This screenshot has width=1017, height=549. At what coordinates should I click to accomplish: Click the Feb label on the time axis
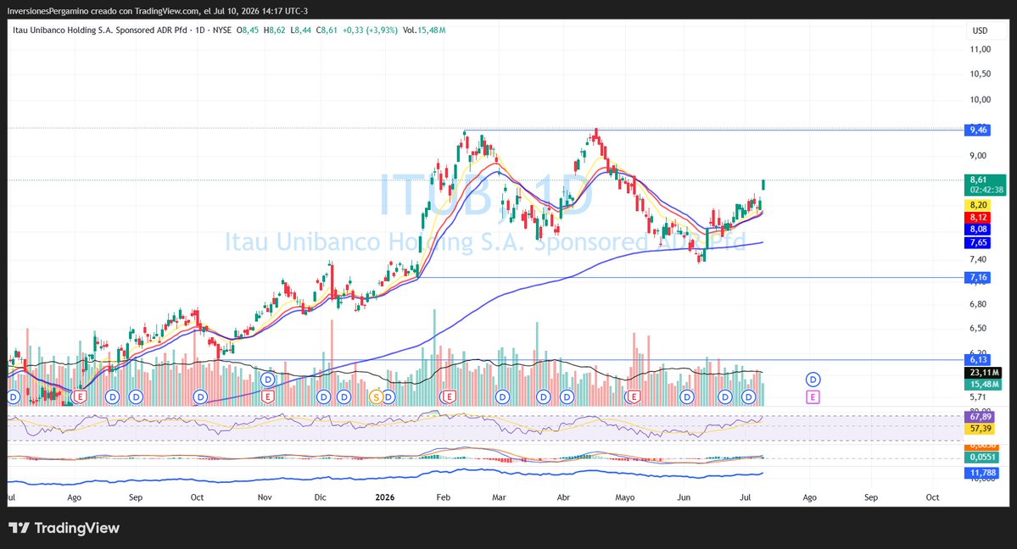pyautogui.click(x=443, y=498)
